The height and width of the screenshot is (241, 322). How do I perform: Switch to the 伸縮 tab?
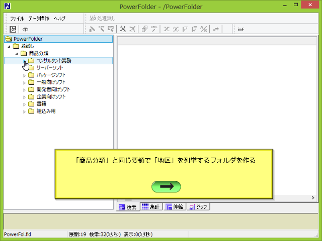(x=175, y=206)
